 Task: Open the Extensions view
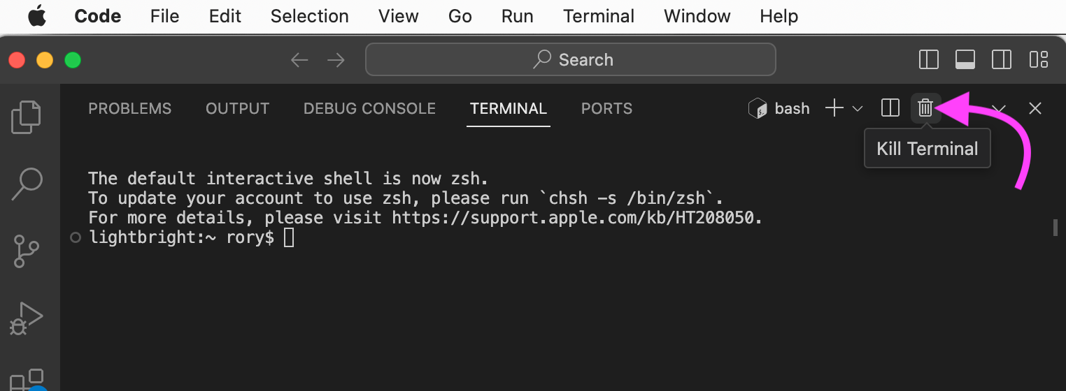(x=28, y=381)
